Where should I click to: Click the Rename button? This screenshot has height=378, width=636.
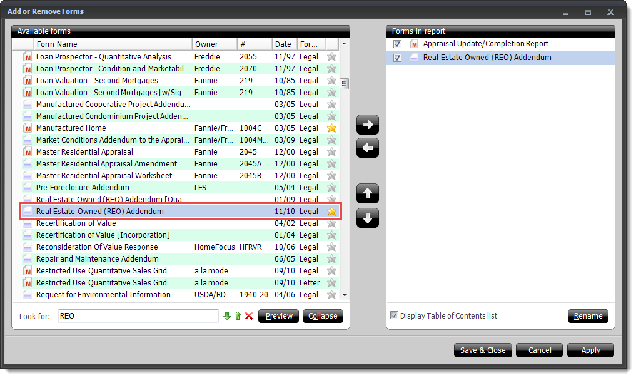(x=588, y=316)
